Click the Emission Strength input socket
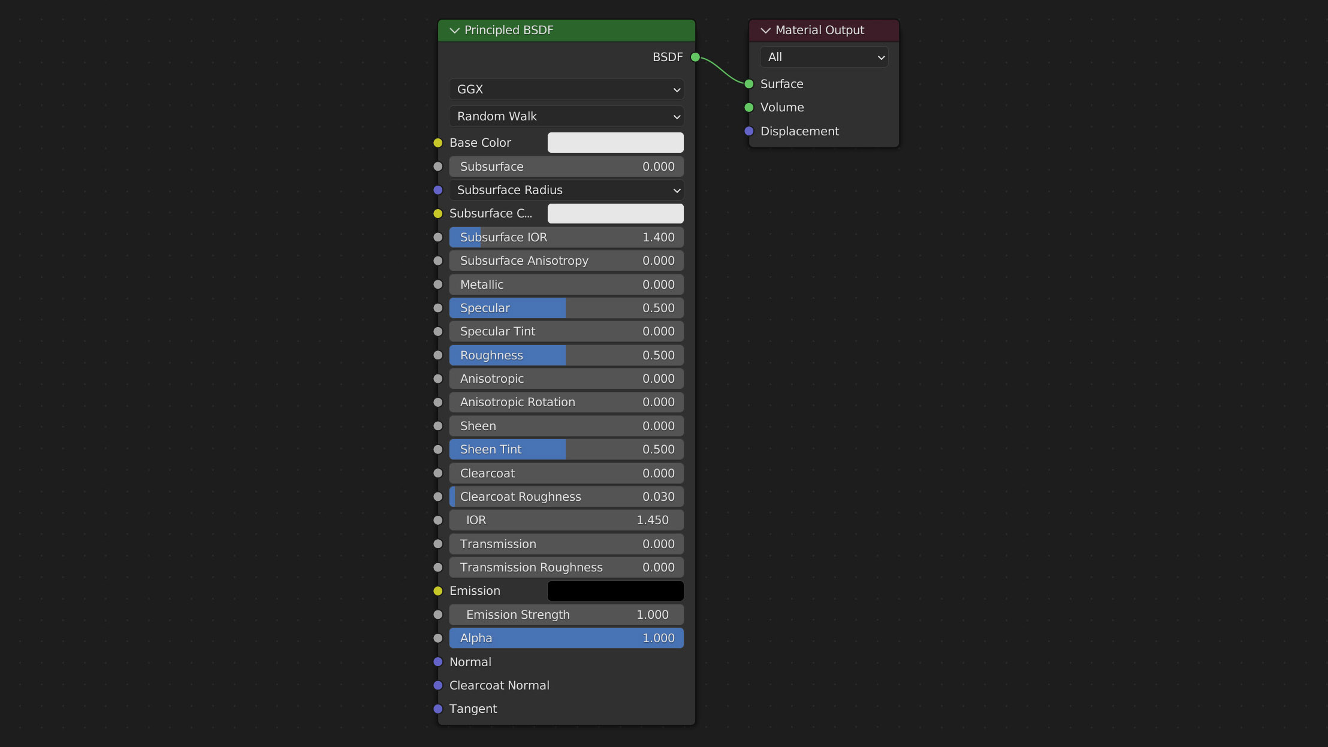 click(438, 615)
